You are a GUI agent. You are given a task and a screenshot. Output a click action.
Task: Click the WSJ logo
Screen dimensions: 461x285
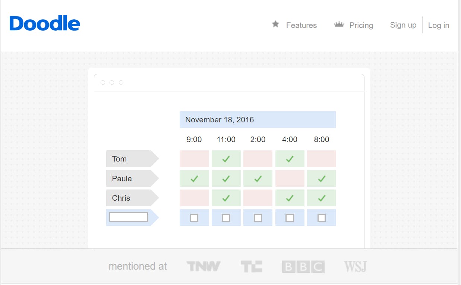click(x=355, y=266)
